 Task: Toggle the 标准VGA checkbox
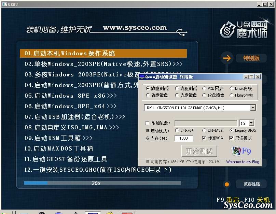[204, 138]
